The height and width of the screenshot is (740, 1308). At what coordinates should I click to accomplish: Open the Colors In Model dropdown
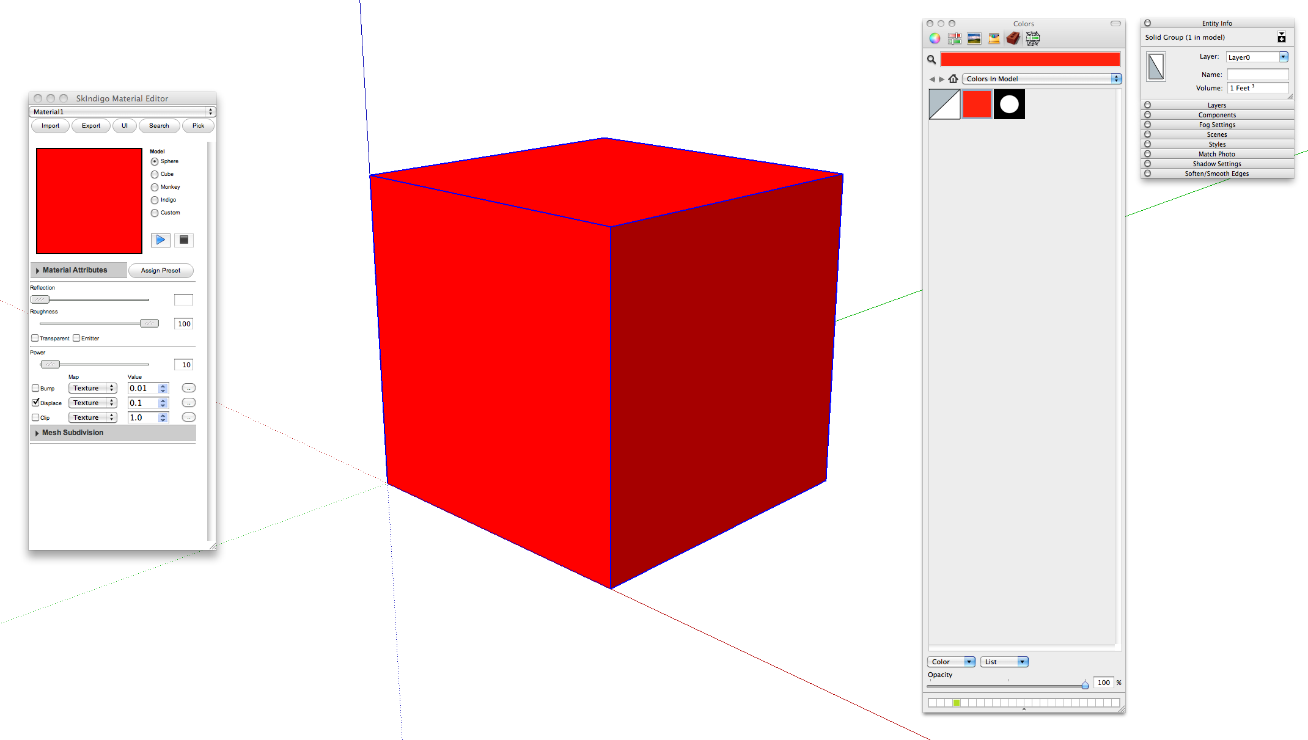[1042, 79]
